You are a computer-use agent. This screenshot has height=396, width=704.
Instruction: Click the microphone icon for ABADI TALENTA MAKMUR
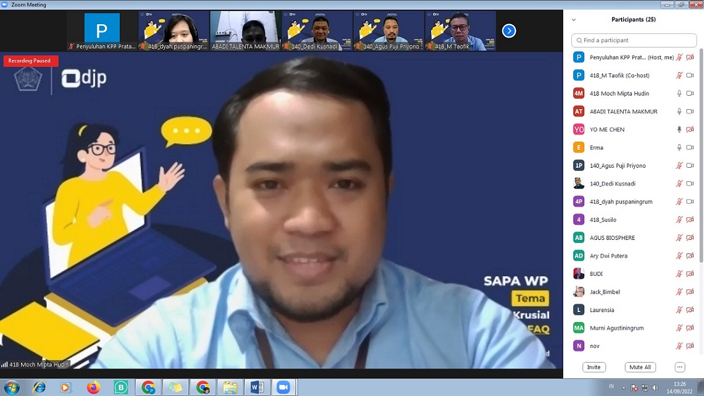point(679,112)
